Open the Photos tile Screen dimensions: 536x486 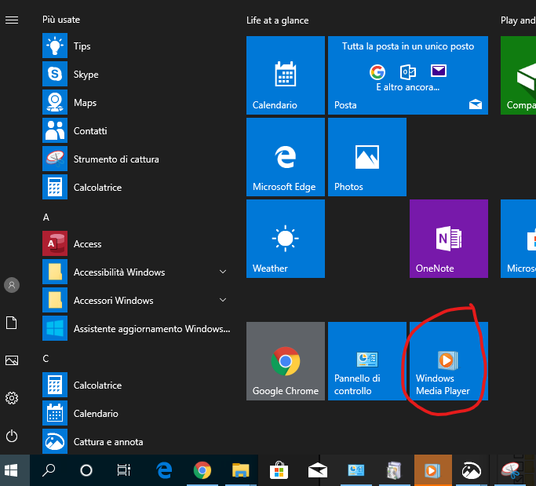[x=366, y=157]
